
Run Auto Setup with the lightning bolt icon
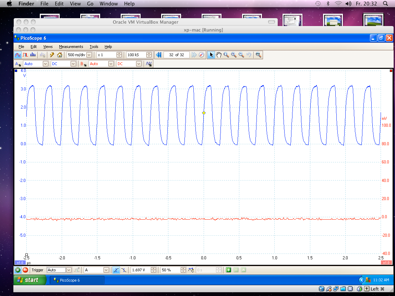(x=52, y=54)
